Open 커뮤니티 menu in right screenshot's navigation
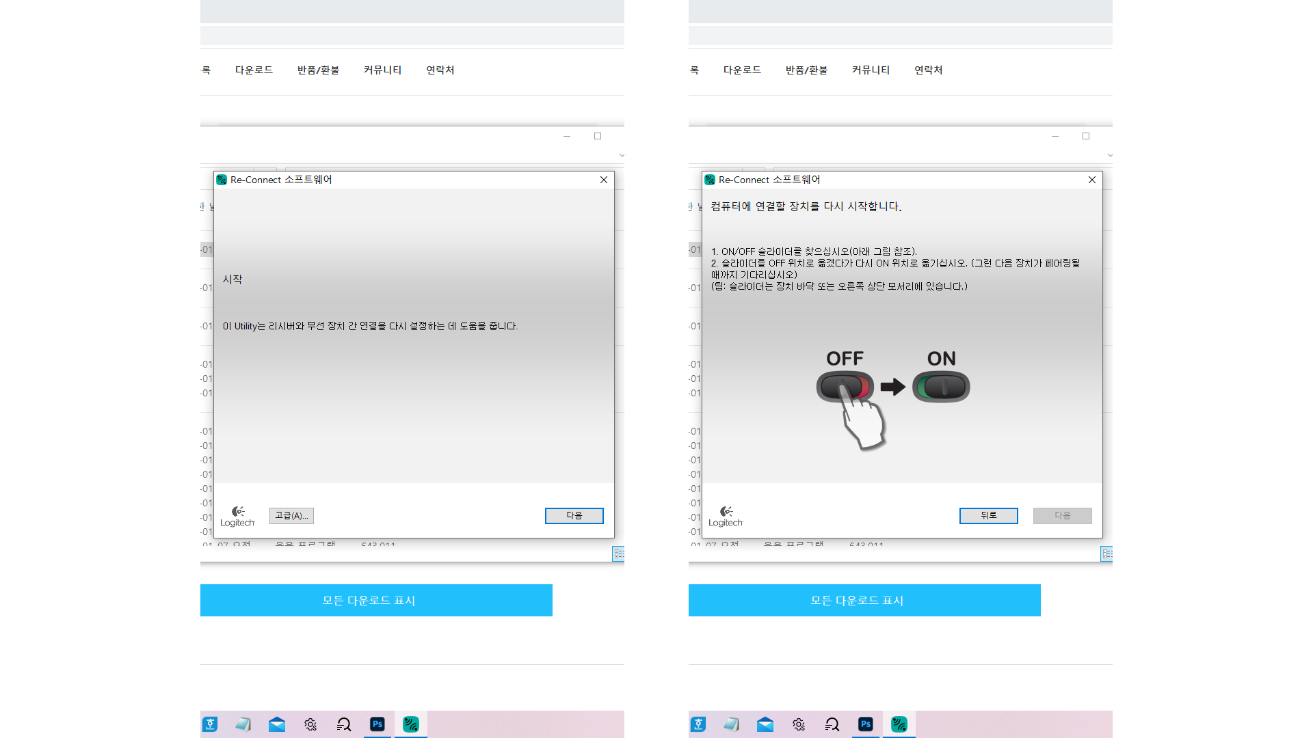The width and height of the screenshot is (1313, 738). tap(871, 70)
